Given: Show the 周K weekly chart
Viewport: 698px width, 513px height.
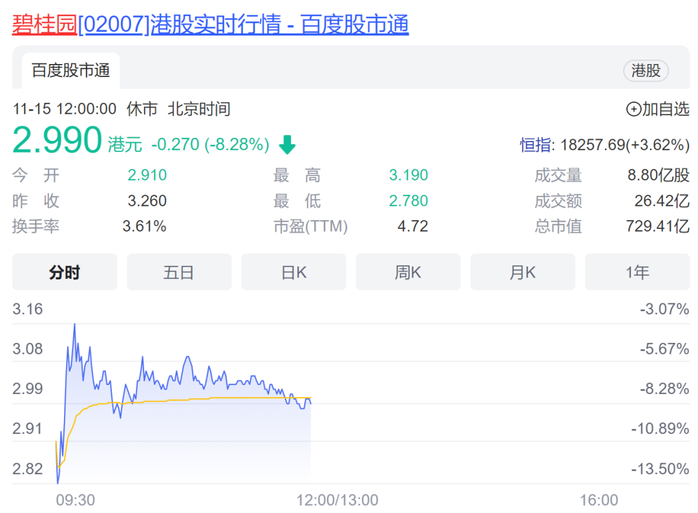Looking at the screenshot, I should coord(408,272).
